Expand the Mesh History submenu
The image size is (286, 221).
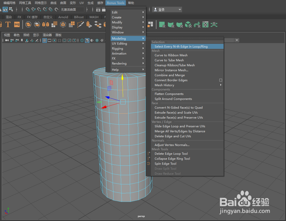[x=187, y=85]
